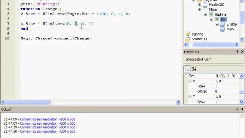Image resolution: width=245 pixels, height=138 pixels.
Task: Pin the Properties panel
Action: click(237, 51)
